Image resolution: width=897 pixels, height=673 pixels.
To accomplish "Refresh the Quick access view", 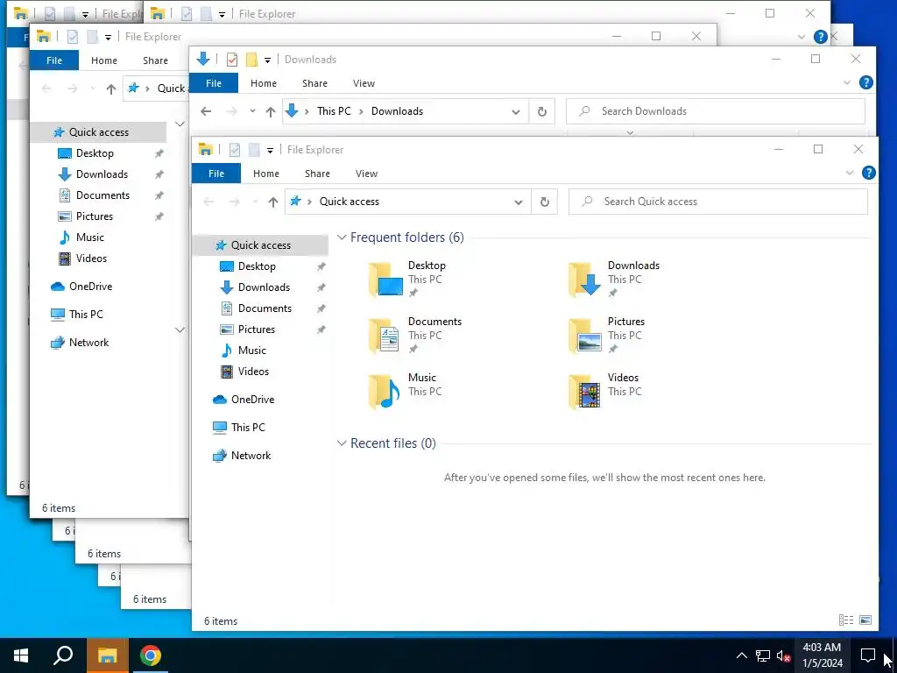I will [x=545, y=202].
